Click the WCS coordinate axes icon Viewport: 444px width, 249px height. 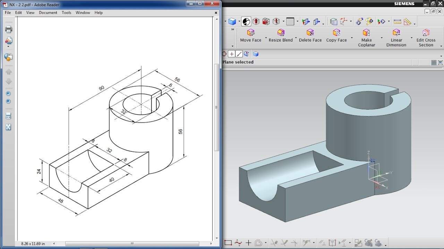(x=344, y=21)
